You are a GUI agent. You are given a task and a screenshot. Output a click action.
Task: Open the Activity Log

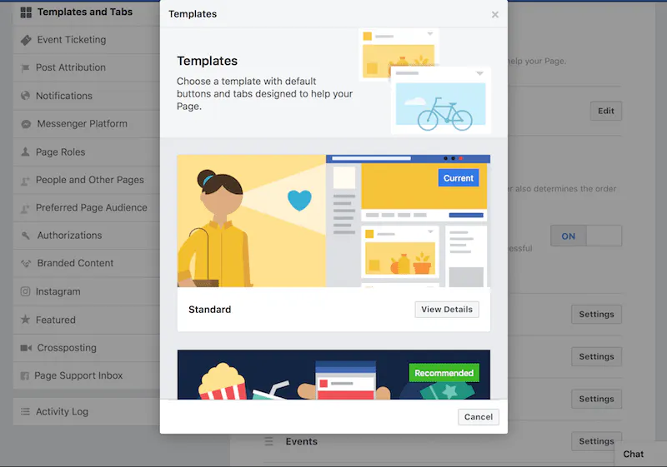point(87,411)
